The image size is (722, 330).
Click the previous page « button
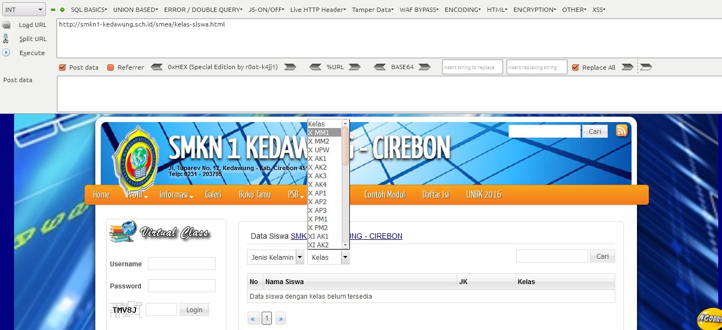252,319
